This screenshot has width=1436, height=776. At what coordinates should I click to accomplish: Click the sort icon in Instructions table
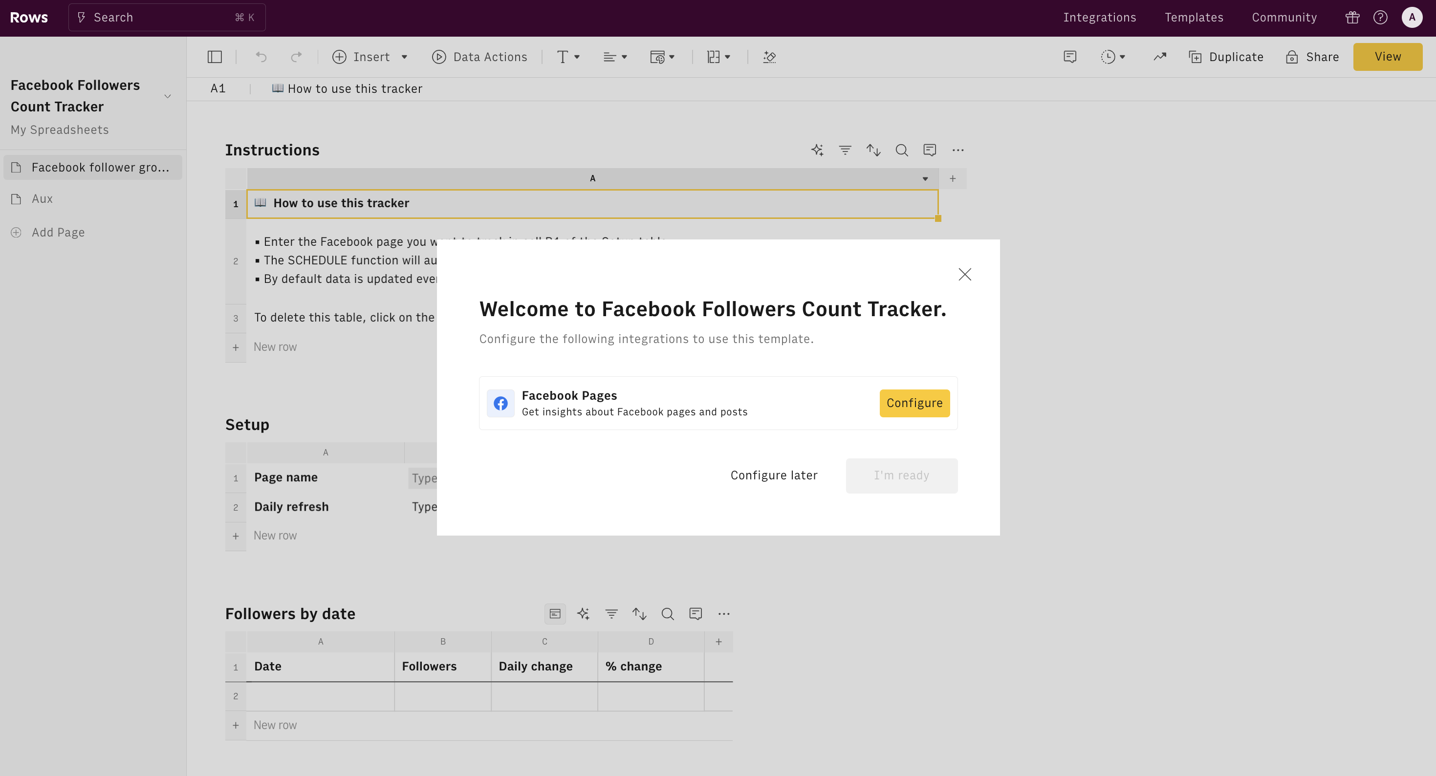pos(873,150)
